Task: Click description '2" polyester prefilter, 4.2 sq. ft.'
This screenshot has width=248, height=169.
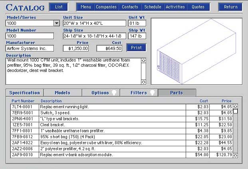Action: coord(68,149)
